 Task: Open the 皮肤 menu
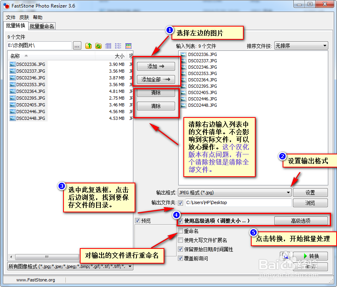24,17
